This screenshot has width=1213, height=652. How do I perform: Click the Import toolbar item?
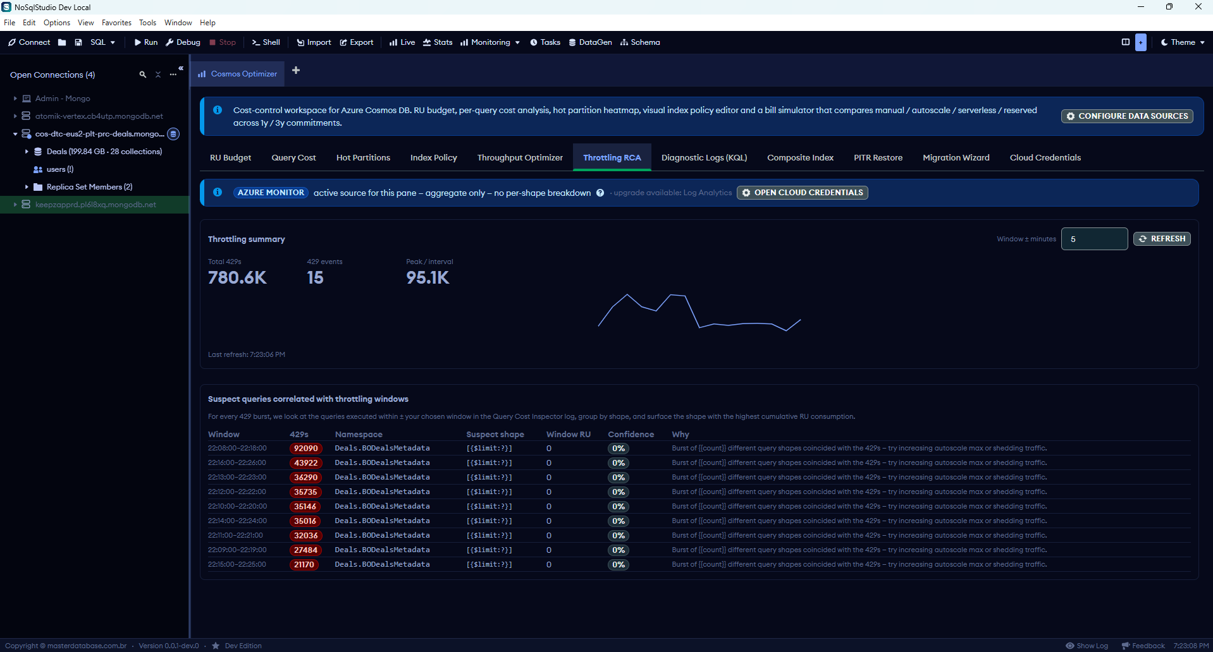(x=314, y=42)
